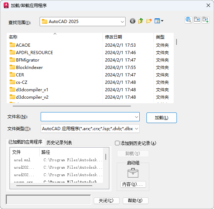The height and width of the screenshot is (209, 214).
Task: Click the File column header in loaded list
Action: tap(24, 152)
